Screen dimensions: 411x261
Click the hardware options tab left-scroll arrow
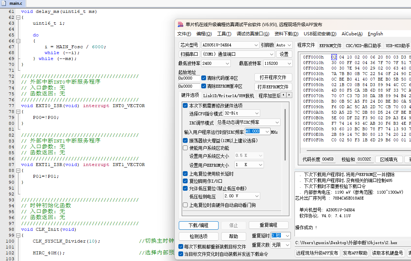point(283,95)
